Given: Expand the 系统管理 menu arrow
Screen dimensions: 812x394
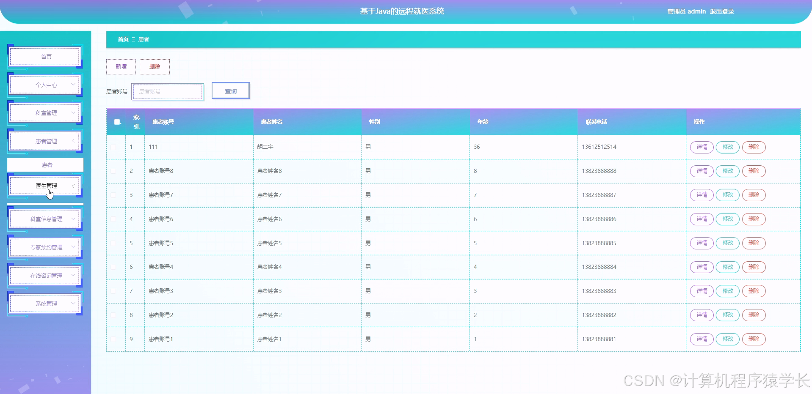Looking at the screenshot, I should (73, 303).
